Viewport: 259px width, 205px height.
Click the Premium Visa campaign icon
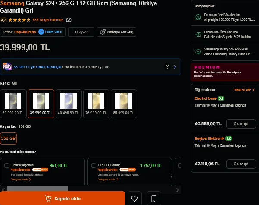[198, 17]
